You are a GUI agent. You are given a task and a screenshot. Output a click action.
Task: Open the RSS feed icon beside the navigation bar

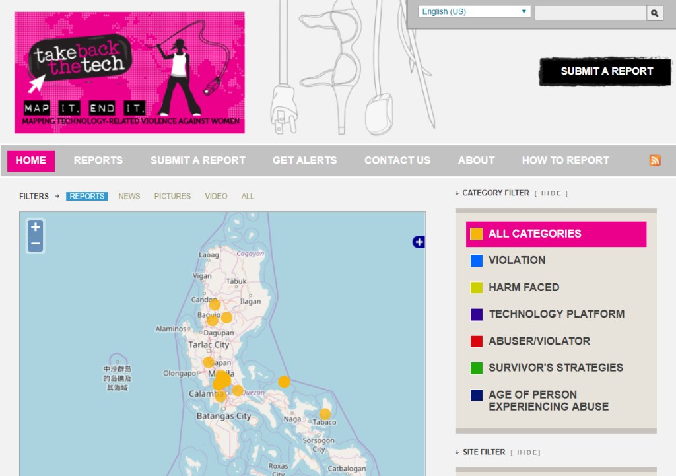655,160
